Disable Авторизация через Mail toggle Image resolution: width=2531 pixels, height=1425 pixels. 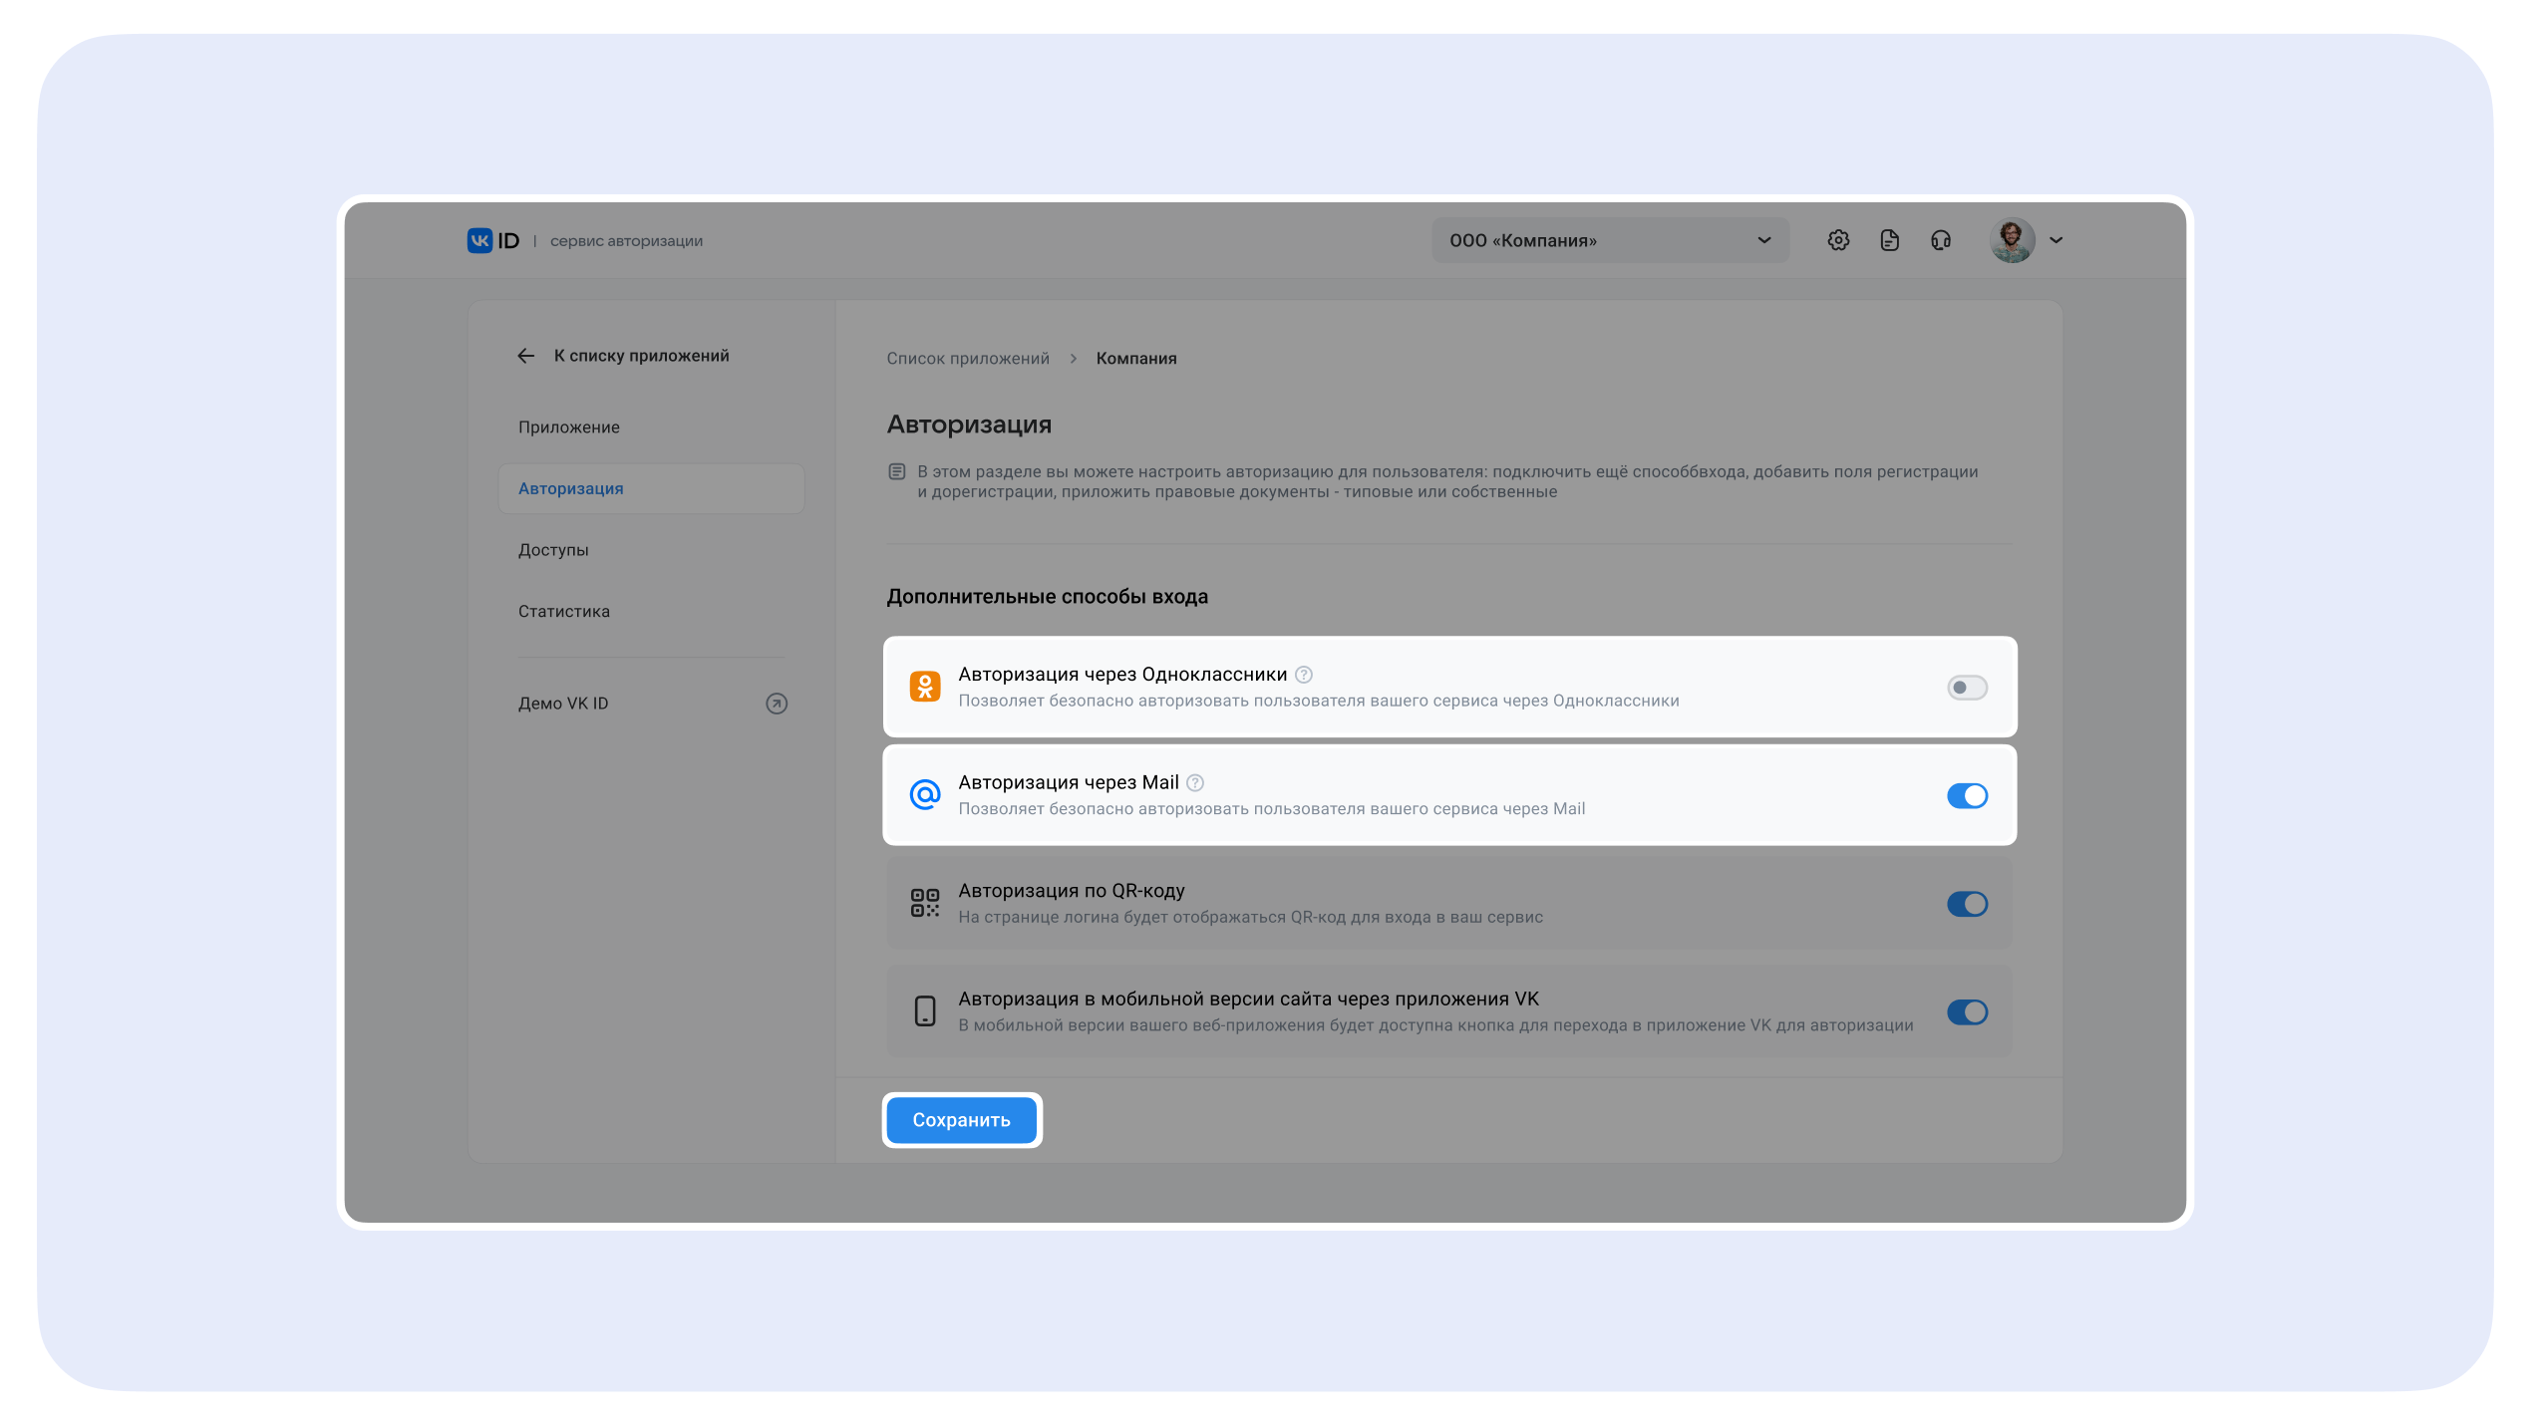[x=1967, y=795]
